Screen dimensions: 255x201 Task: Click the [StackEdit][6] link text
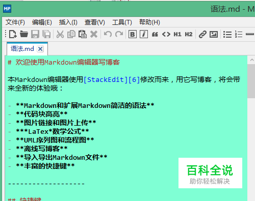pos(112,79)
